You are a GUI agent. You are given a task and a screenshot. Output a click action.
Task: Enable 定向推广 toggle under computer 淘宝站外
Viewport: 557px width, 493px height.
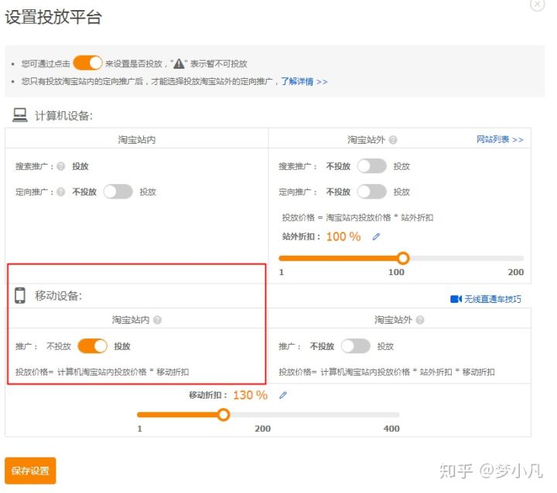pos(371,192)
